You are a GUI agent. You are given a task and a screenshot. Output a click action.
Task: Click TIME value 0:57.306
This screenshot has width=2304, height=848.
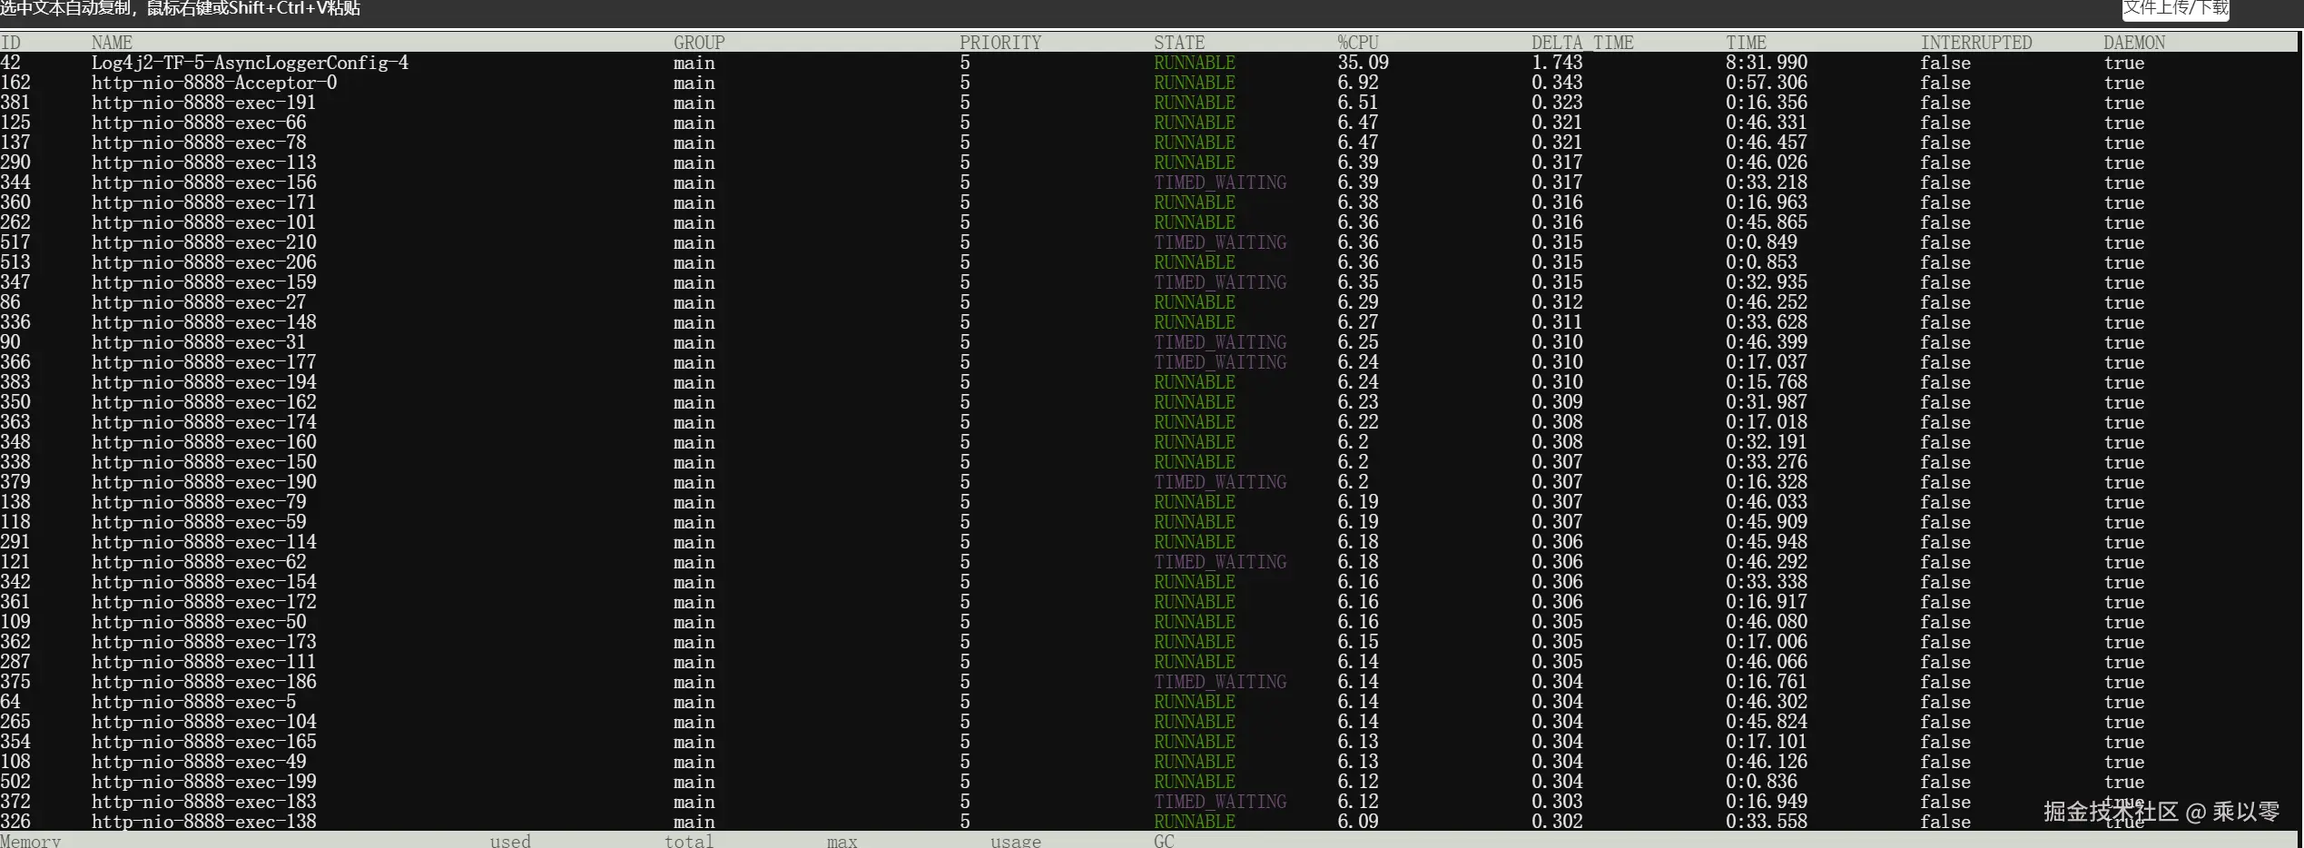1766,83
